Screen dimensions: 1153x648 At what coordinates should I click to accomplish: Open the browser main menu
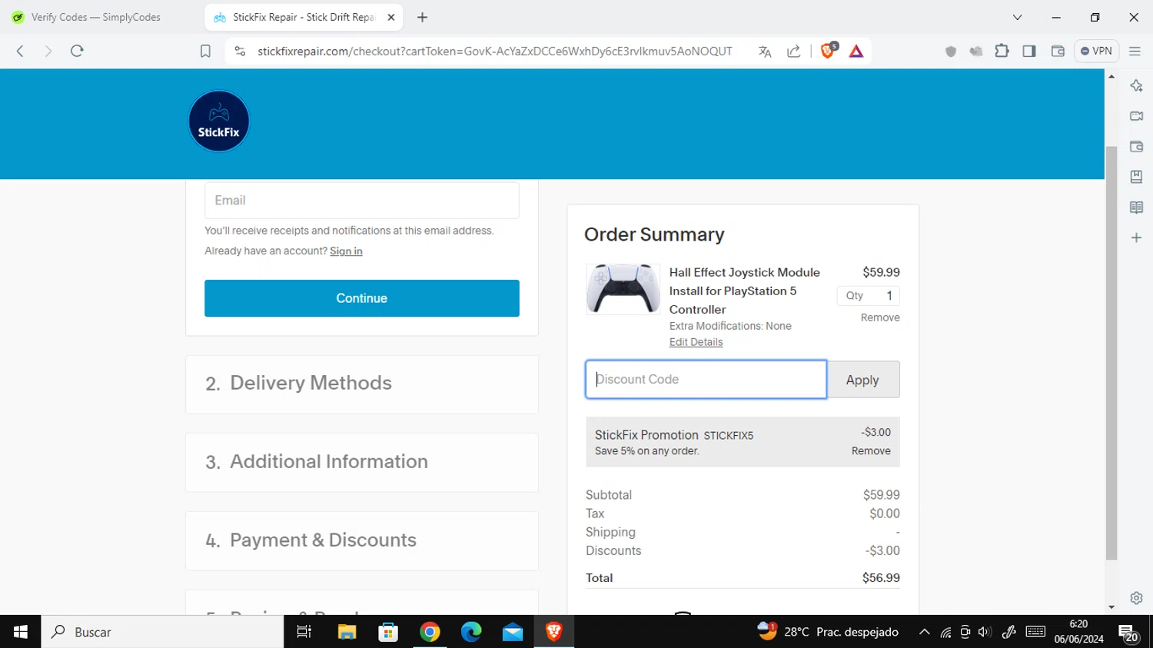point(1135,52)
